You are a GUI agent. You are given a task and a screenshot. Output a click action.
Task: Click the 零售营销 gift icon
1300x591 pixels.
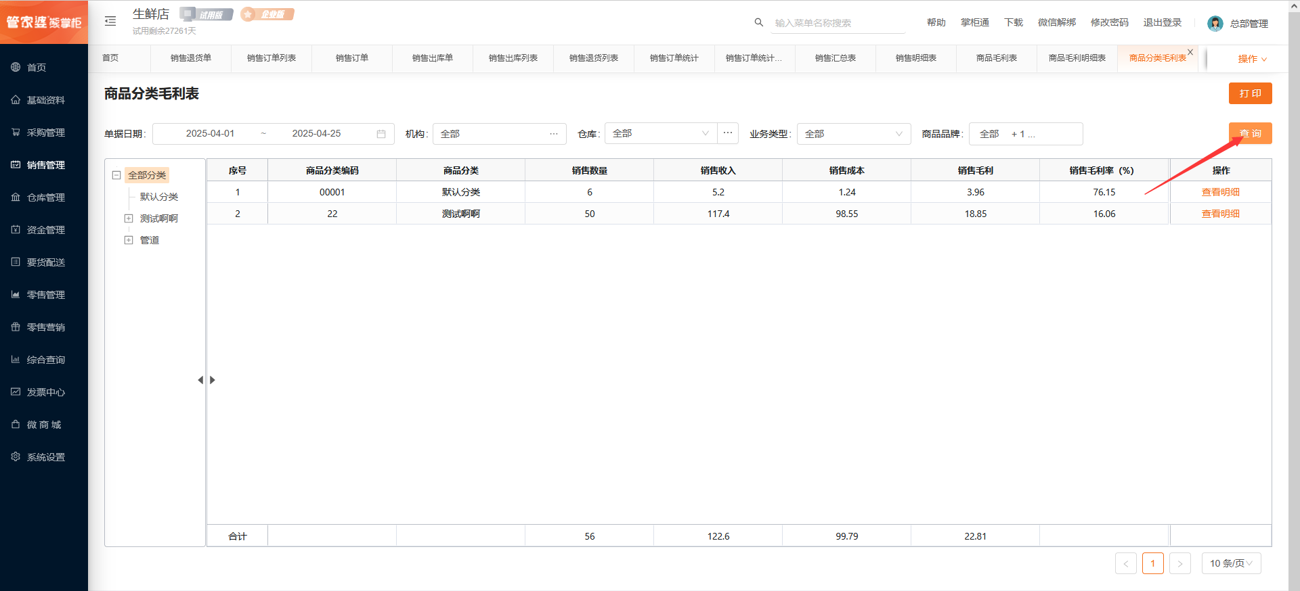point(16,327)
